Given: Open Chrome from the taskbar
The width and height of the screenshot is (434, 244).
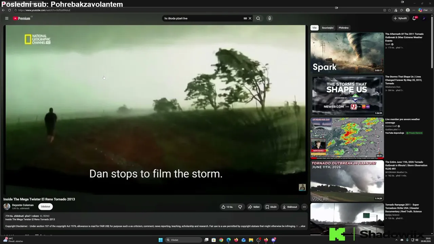Looking at the screenshot, I should click(x=221, y=240).
